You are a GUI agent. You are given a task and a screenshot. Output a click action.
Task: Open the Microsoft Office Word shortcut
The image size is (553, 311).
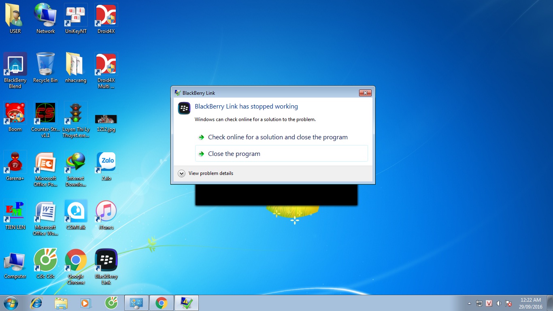pyautogui.click(x=45, y=218)
